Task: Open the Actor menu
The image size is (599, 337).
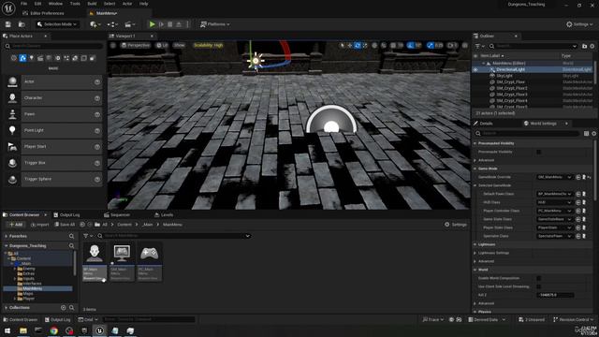Action: click(127, 4)
